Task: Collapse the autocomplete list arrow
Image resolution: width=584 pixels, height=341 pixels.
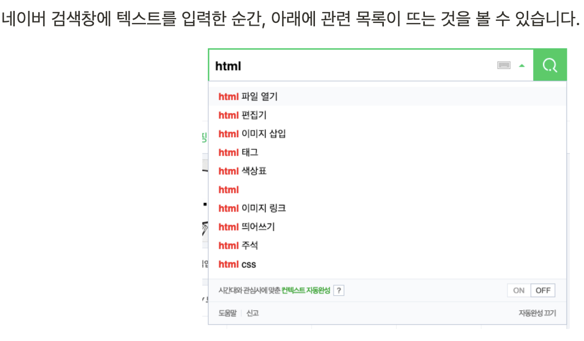Action: coord(522,66)
